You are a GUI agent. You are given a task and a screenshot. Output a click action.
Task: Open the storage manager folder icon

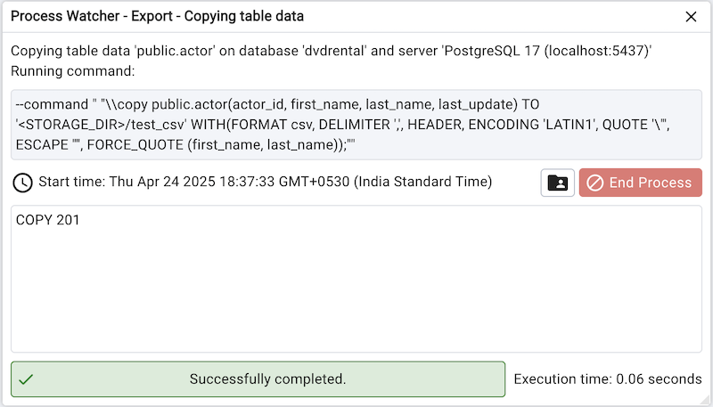click(x=557, y=183)
